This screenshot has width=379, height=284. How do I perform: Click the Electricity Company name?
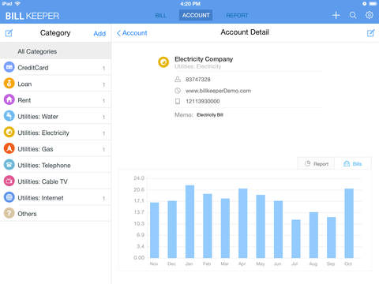click(x=204, y=59)
